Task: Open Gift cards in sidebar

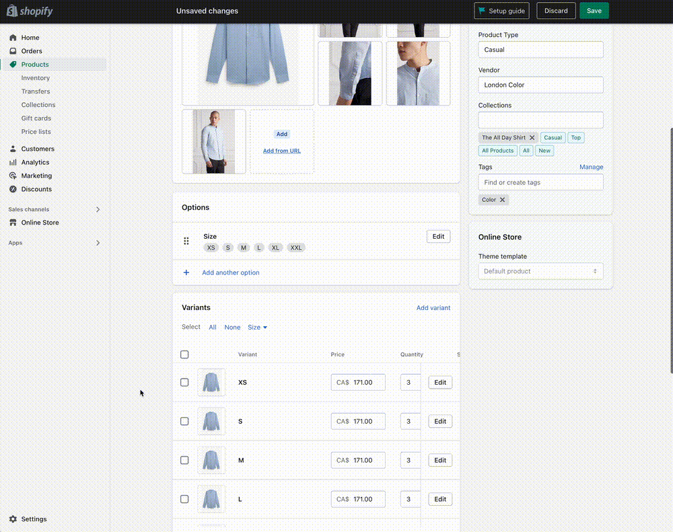Action: 36,118
